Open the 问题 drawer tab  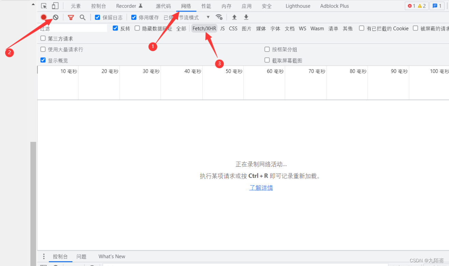pos(81,256)
